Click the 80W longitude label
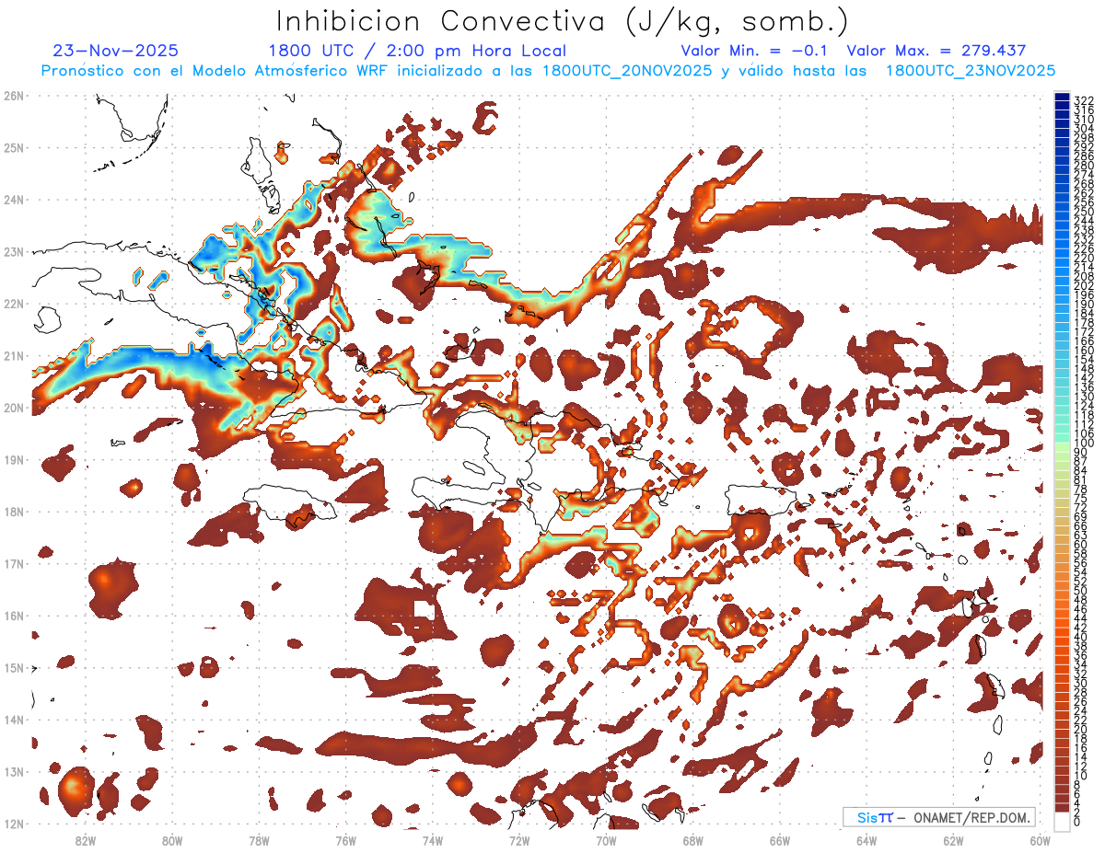 pos(172,840)
